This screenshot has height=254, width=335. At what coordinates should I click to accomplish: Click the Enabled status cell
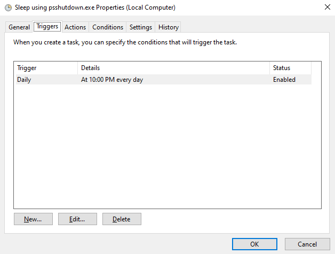coord(284,80)
